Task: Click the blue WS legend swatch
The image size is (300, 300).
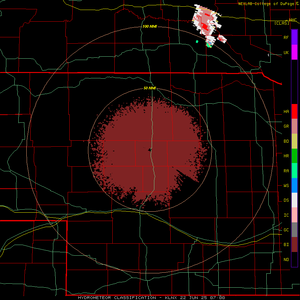Action: point(294,185)
